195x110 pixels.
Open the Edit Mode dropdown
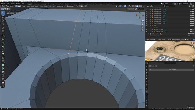point(10,6)
